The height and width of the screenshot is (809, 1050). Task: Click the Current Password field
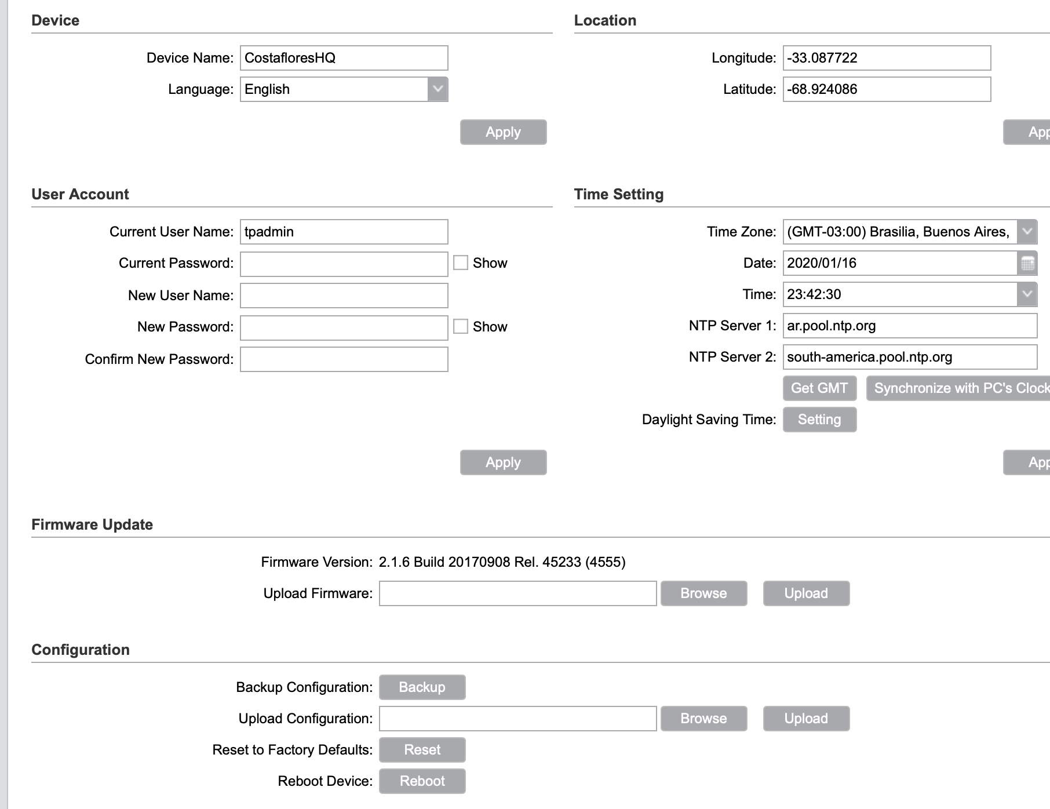click(344, 264)
